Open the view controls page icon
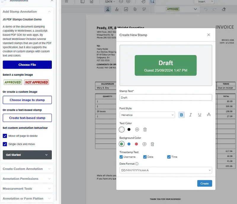Screen dimensions: 237x204 coord(92,1)
